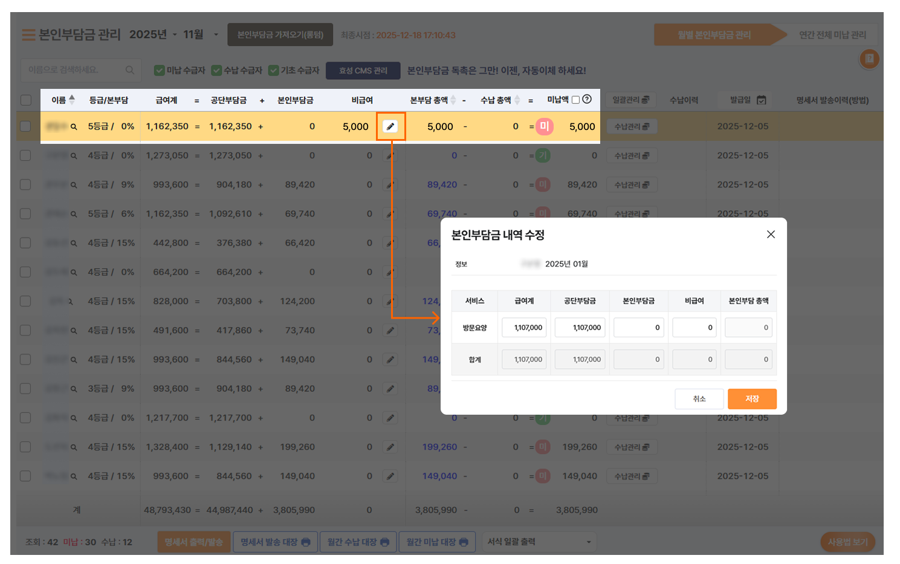This screenshot has width=900, height=564.
Task: Open the 2025년 year dropdown
Action: point(175,35)
